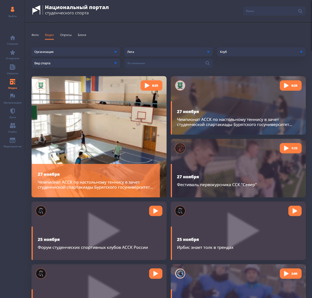Open О портале star icon
The height and width of the screenshot is (298, 312).
click(x=12, y=53)
